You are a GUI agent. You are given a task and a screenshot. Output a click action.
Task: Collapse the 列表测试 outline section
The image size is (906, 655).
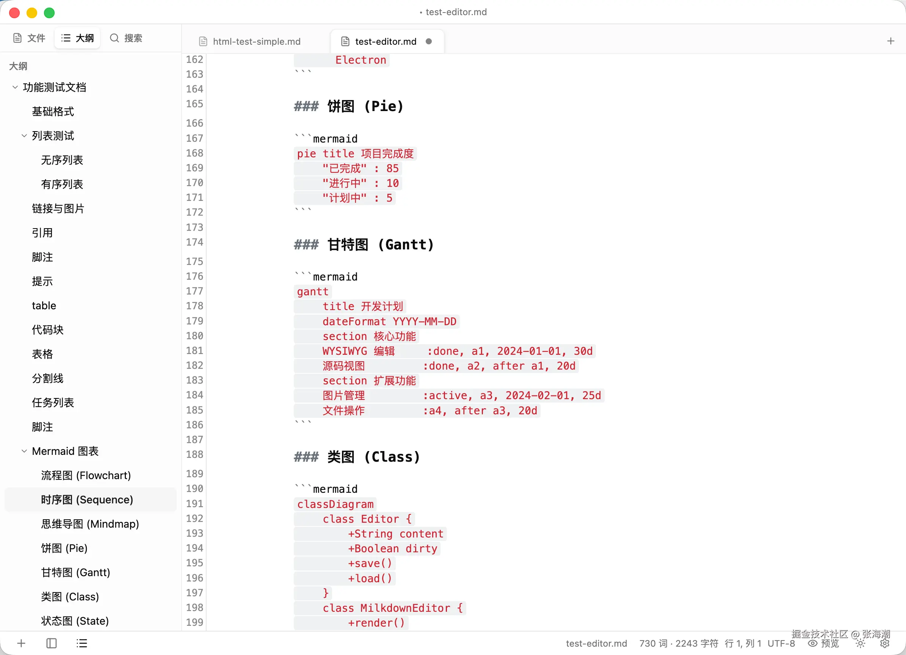(x=24, y=136)
